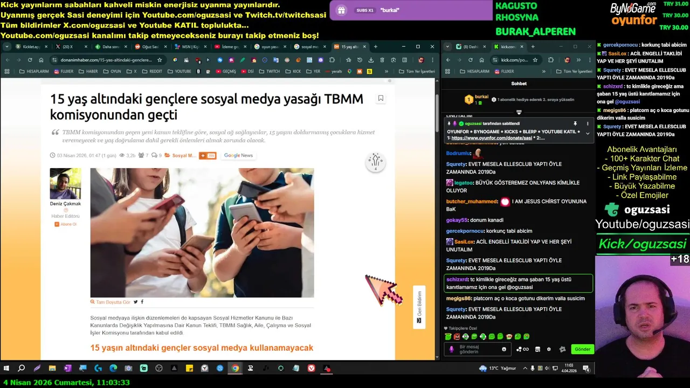The image size is (690, 388).
Task: Bookmark the kick.com page with the star
Action: tap(535, 60)
